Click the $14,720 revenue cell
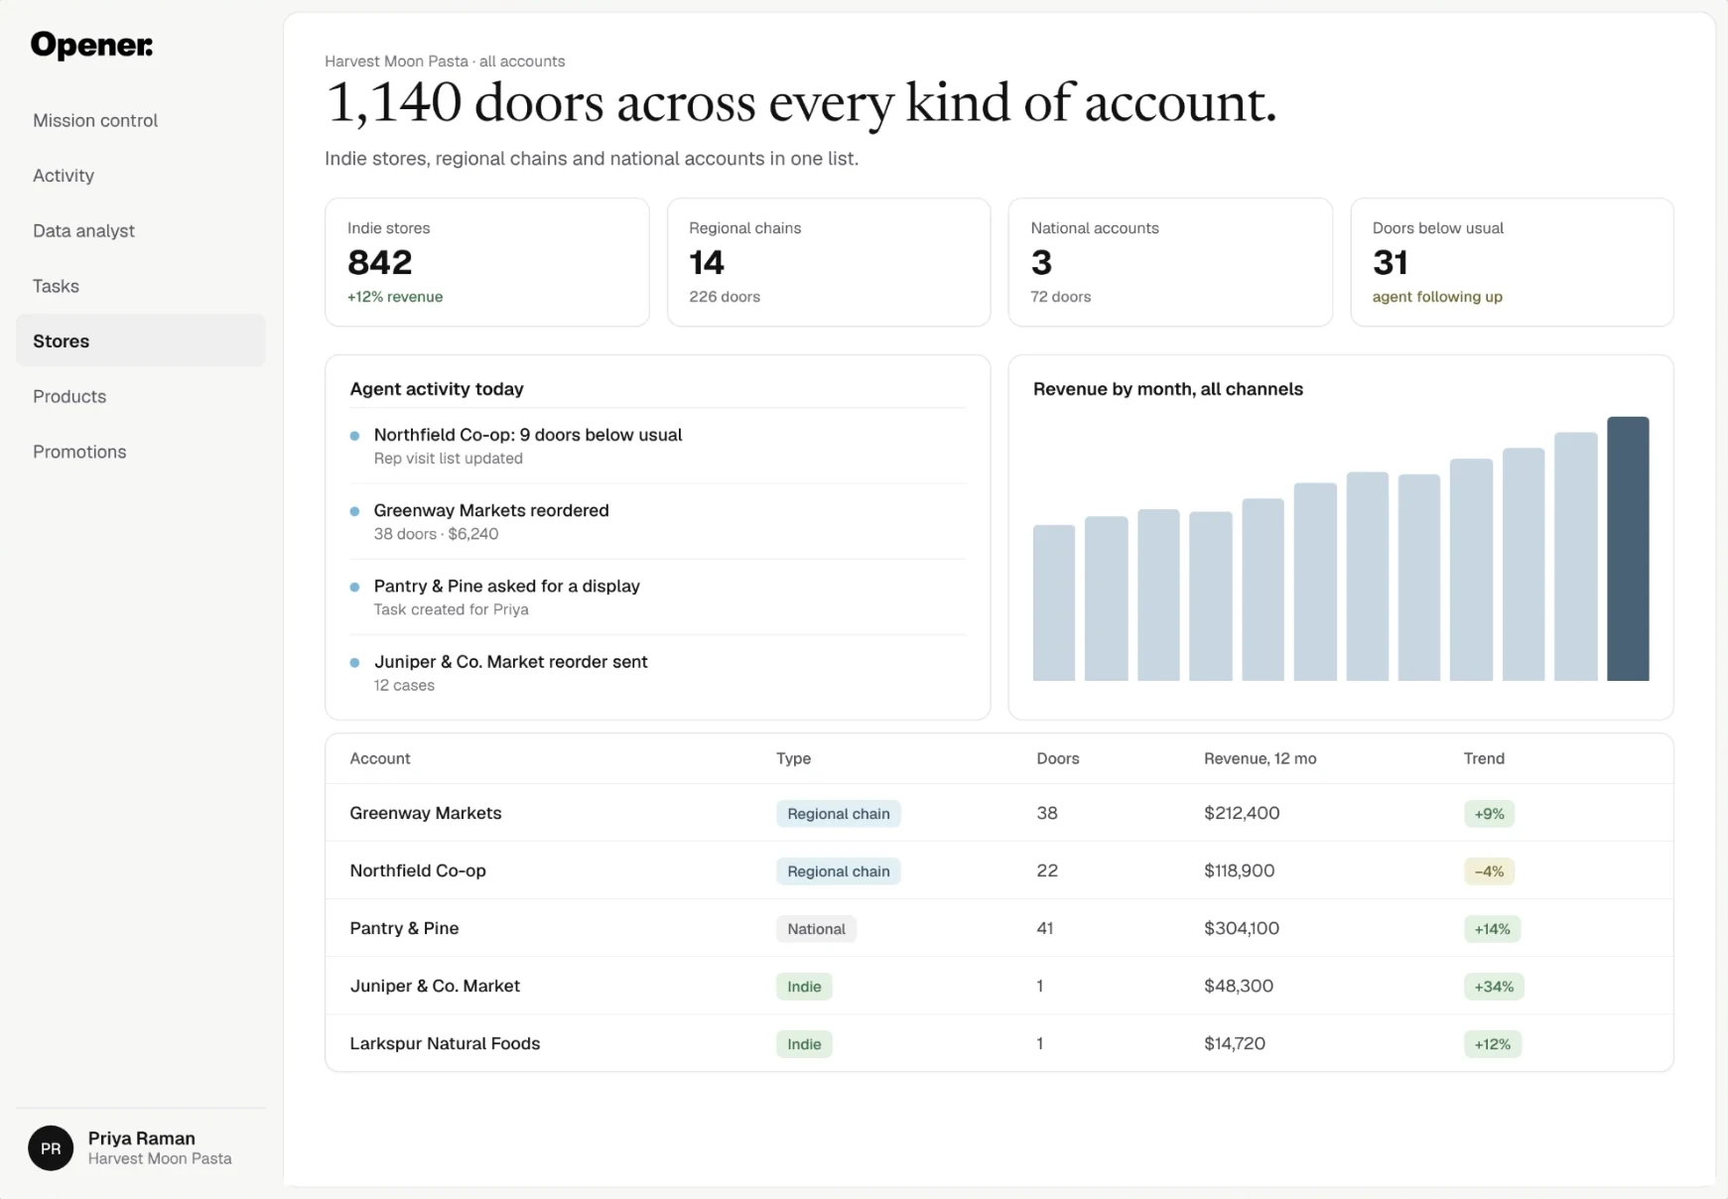Screen dimensions: 1728x1199 click(1235, 1043)
